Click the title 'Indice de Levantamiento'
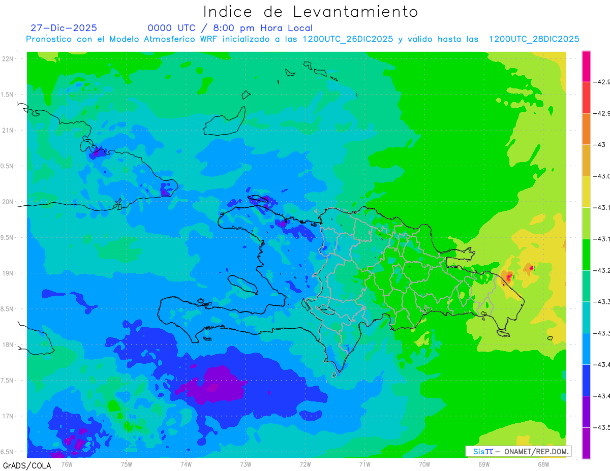The width and height of the screenshot is (610, 471). (x=311, y=12)
